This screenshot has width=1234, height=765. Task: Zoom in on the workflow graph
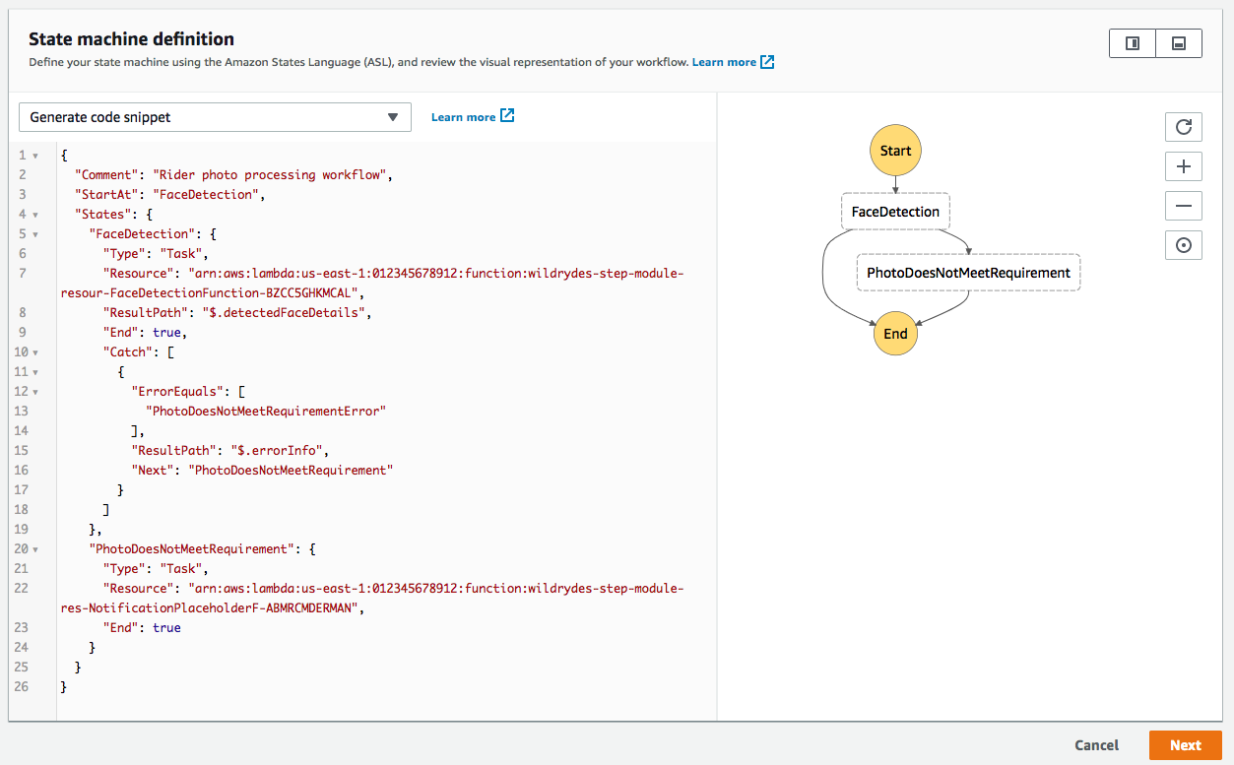coord(1183,166)
